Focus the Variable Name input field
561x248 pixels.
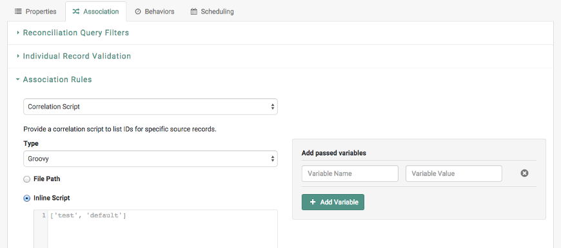pos(350,173)
